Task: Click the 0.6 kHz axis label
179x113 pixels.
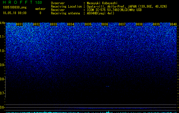Action: [2, 107]
